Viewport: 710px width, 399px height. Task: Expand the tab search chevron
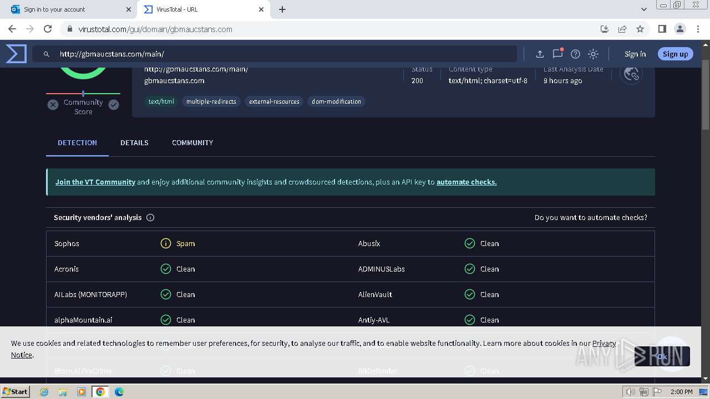click(644, 9)
